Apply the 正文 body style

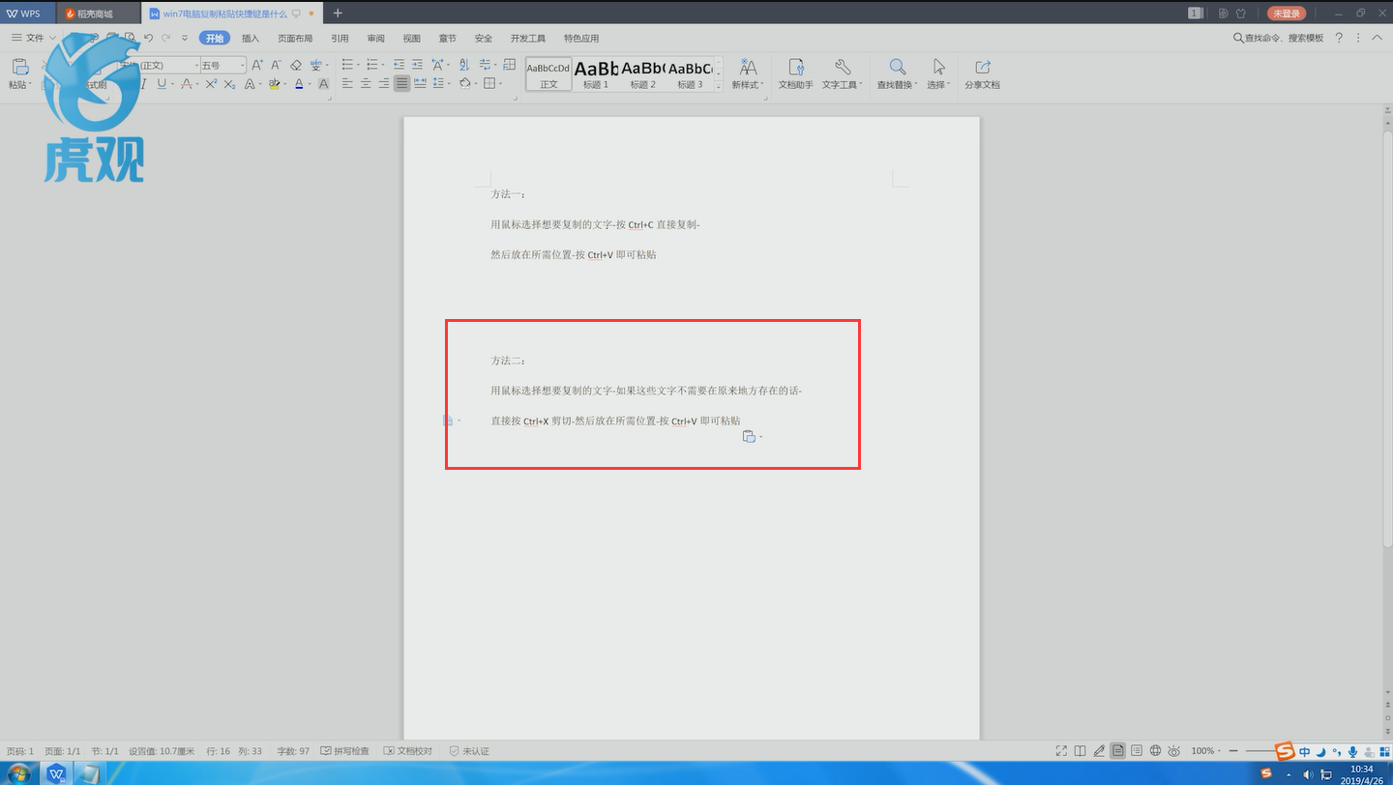(x=548, y=73)
